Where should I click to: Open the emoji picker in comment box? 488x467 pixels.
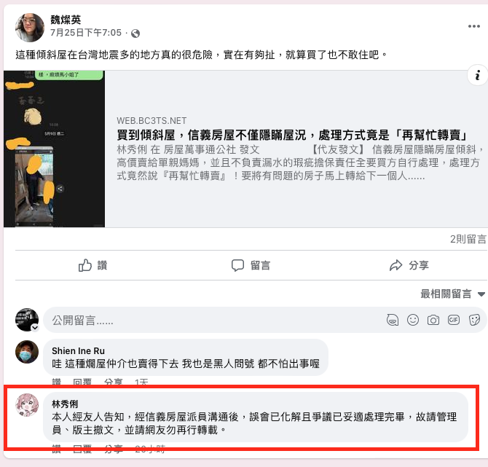point(413,320)
